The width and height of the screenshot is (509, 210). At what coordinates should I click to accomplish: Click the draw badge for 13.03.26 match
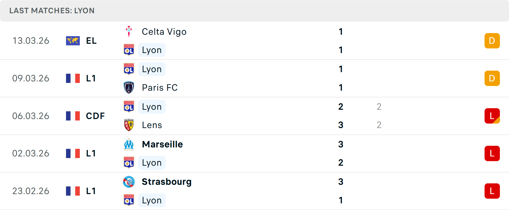pos(492,41)
